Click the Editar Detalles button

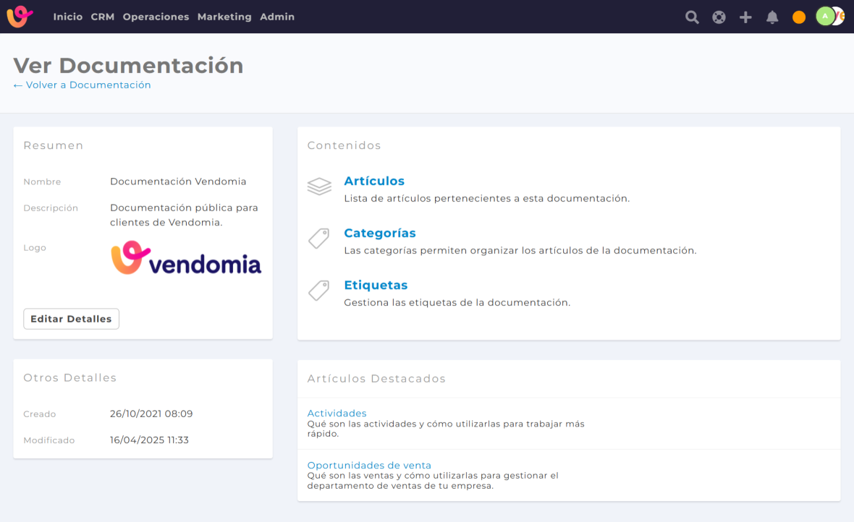[x=71, y=319]
